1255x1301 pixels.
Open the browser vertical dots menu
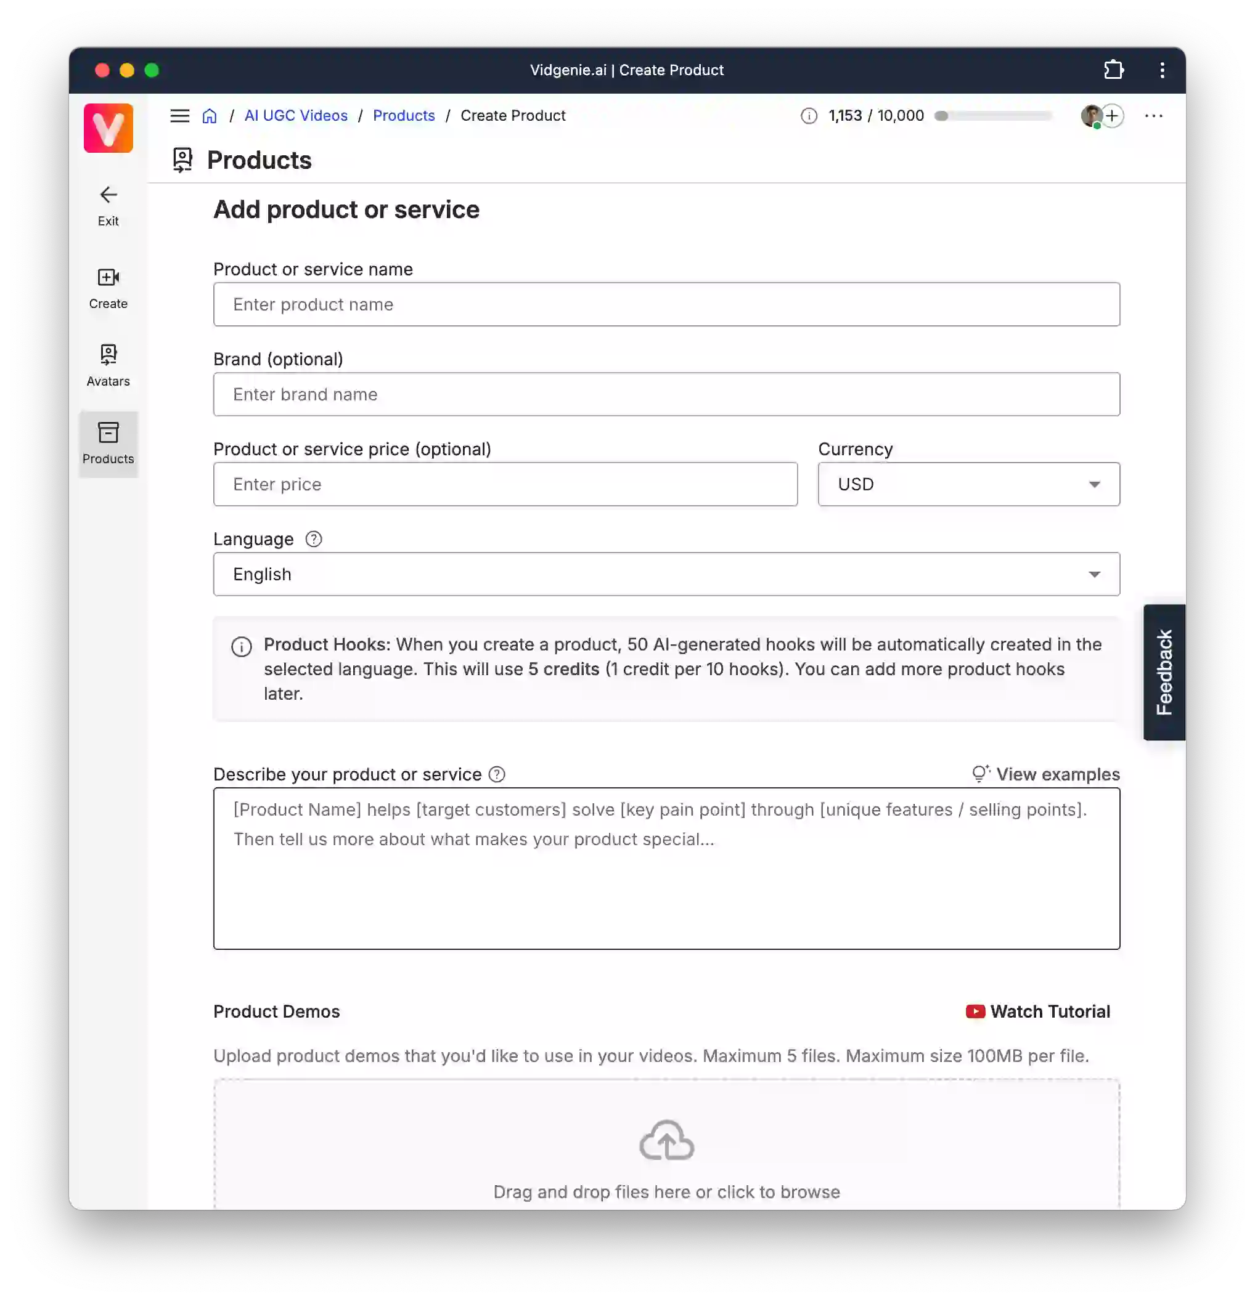(x=1162, y=70)
